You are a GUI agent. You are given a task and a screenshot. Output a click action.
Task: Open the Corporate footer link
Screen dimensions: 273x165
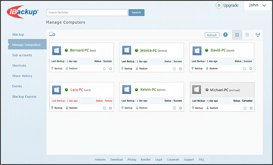tap(173, 160)
